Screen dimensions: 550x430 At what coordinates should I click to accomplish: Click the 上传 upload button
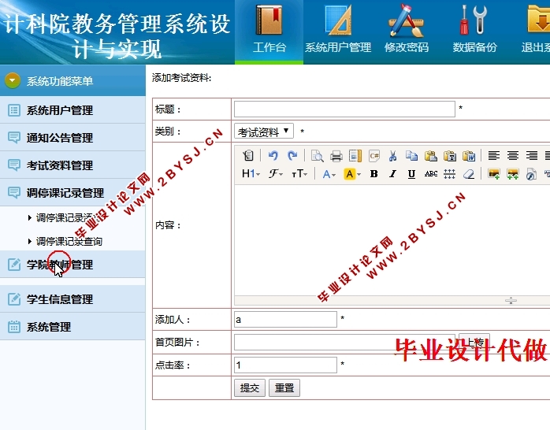[474, 342]
